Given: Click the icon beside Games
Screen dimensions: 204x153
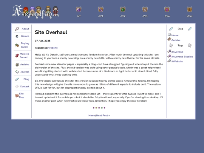Looking at the screenshot, I should click(x=17, y=36).
